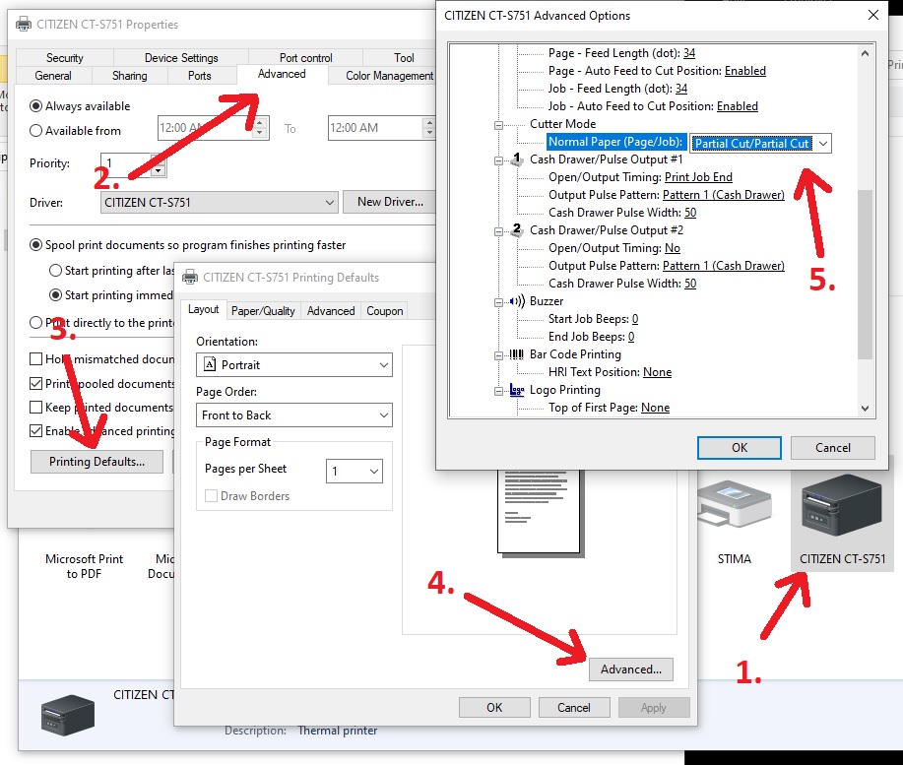Click Cancel in Printing Defaults dialog
The height and width of the screenshot is (765, 903).
pos(573,708)
